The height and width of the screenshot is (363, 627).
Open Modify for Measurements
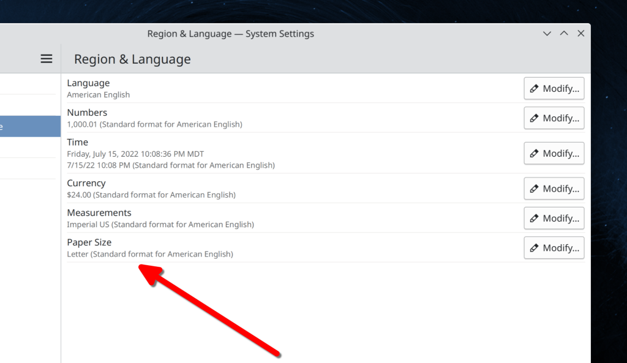click(554, 219)
